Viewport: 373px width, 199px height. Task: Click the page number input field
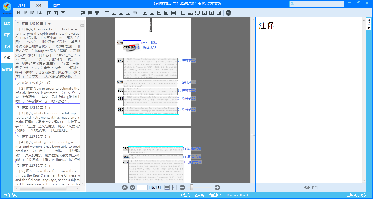click(142, 188)
